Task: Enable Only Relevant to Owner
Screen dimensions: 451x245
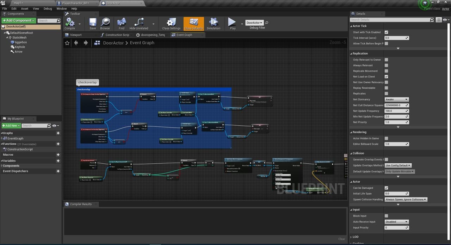Action: (x=386, y=60)
